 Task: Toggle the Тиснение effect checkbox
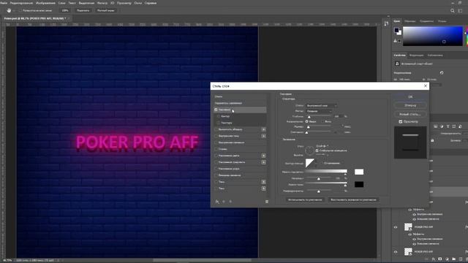click(x=216, y=110)
